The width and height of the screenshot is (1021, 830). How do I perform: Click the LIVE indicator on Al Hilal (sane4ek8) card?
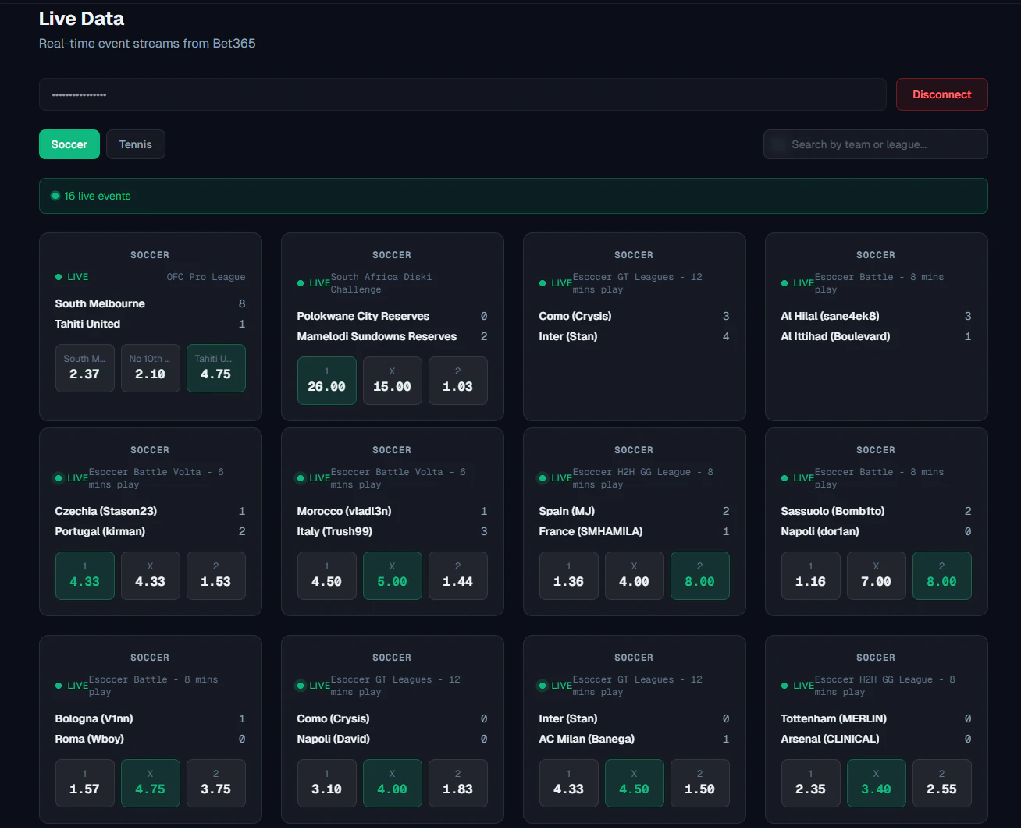[x=784, y=282]
